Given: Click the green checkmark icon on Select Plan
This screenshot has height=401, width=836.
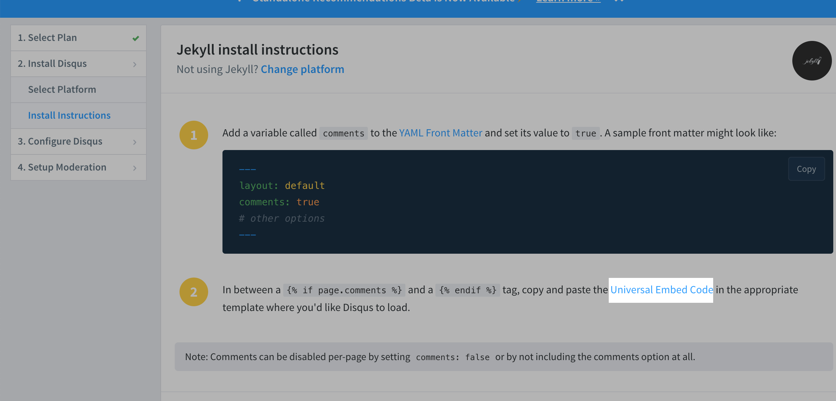Looking at the screenshot, I should click(x=135, y=37).
